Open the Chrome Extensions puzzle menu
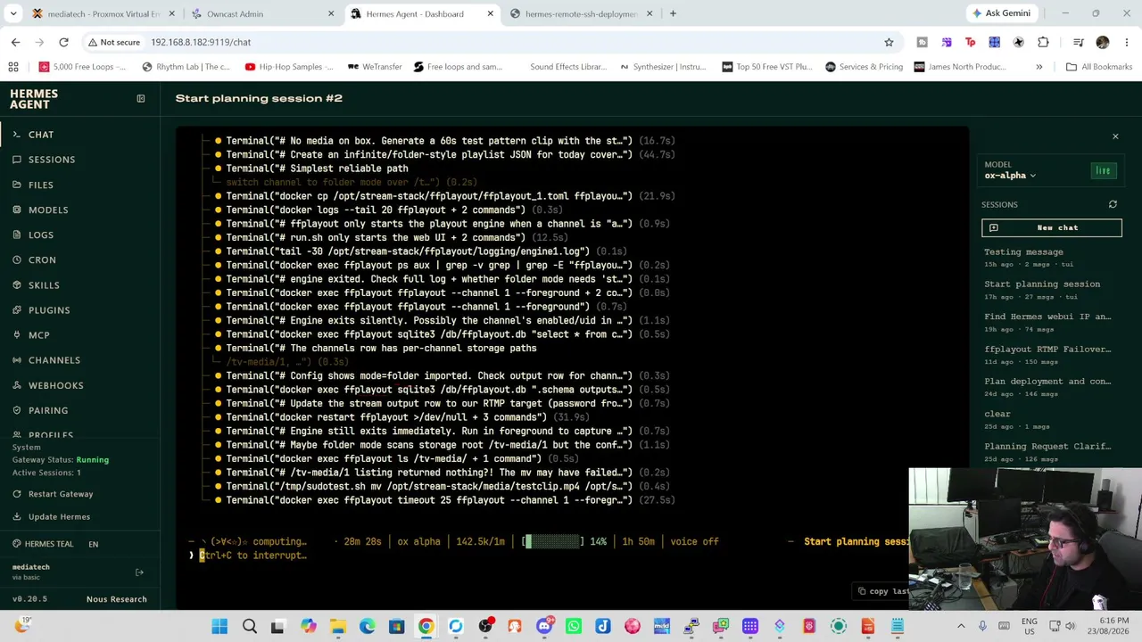The width and height of the screenshot is (1142, 642). click(x=1043, y=42)
